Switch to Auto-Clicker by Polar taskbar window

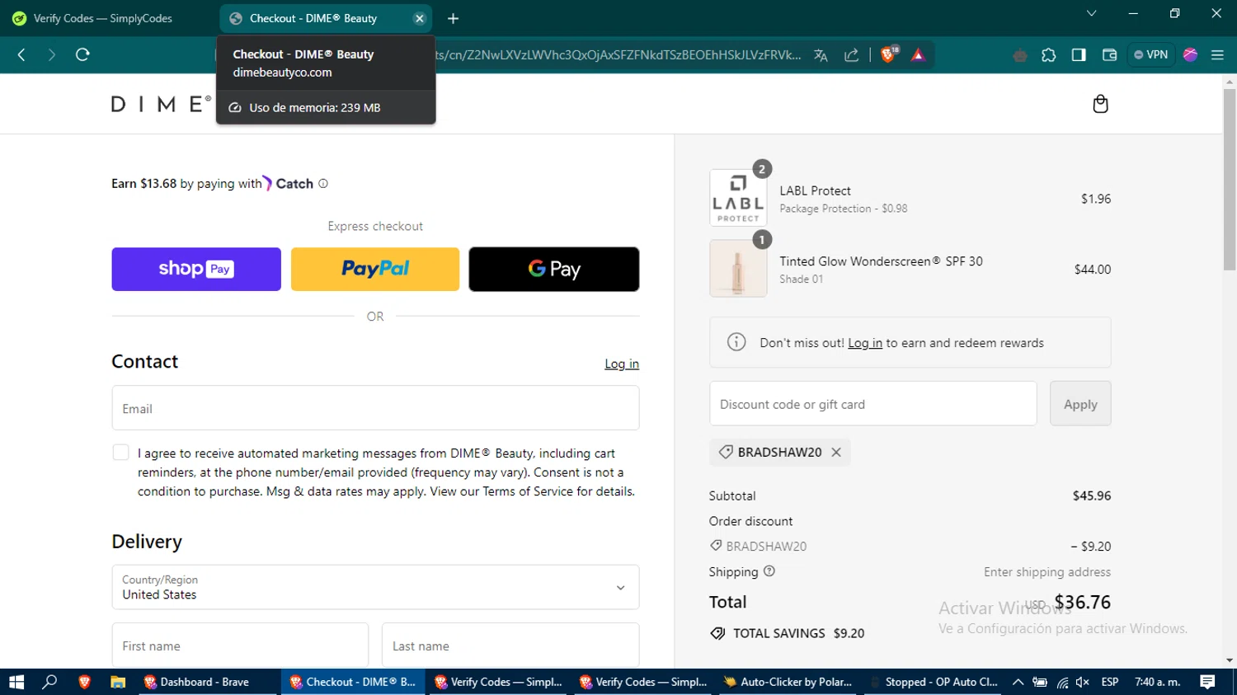point(789,682)
